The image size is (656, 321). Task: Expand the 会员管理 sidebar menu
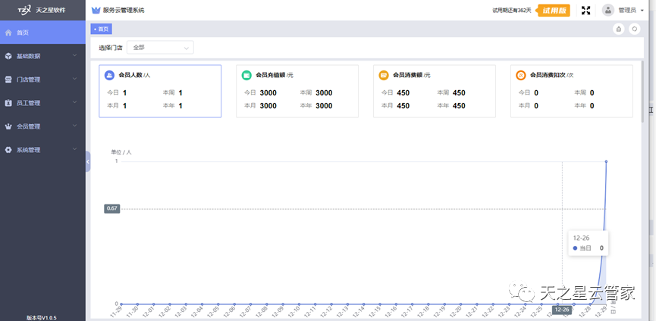pos(42,126)
